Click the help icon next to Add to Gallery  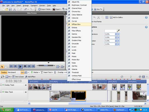click(x=146, y=17)
